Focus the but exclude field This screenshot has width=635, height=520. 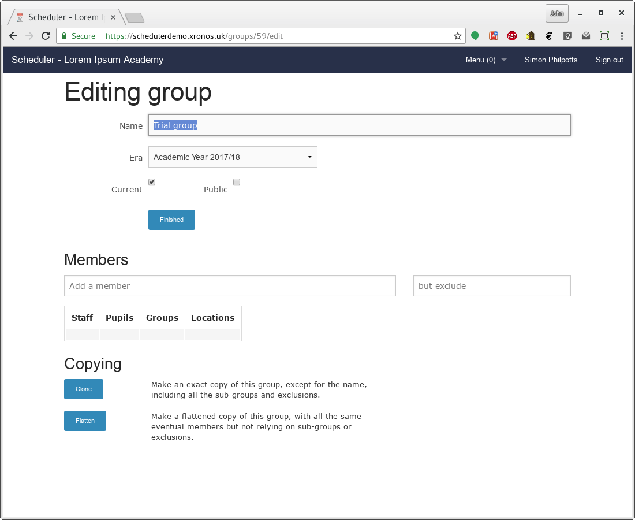pos(492,286)
